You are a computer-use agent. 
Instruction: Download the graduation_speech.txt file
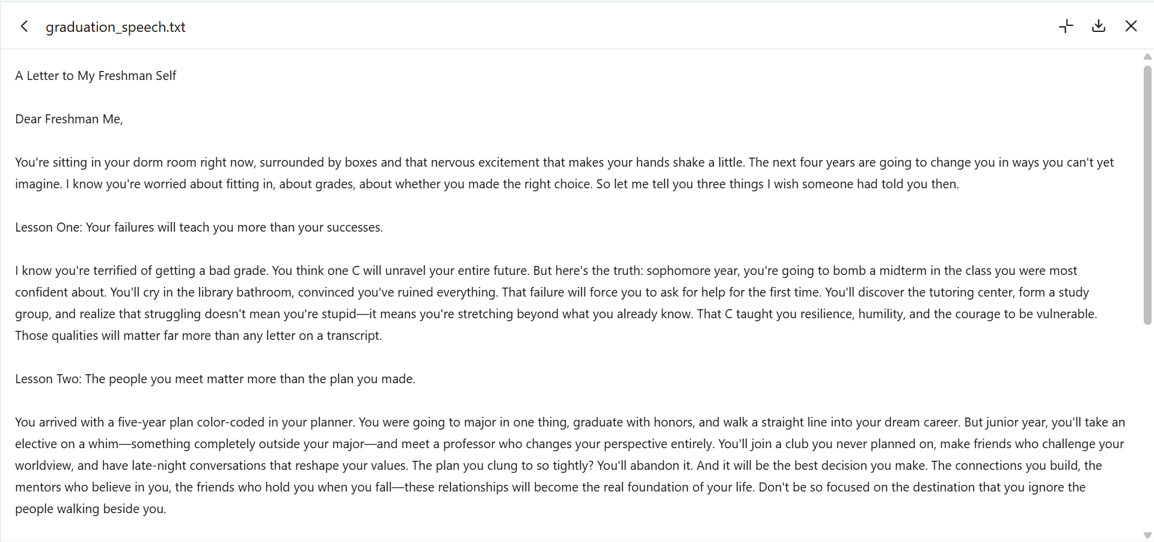[1099, 26]
